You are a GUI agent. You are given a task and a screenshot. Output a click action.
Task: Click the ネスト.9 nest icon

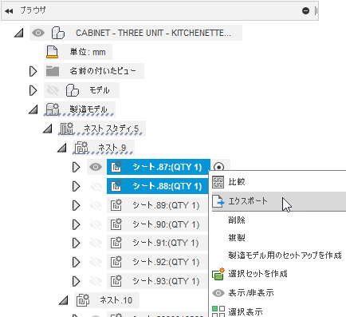pos(81,148)
